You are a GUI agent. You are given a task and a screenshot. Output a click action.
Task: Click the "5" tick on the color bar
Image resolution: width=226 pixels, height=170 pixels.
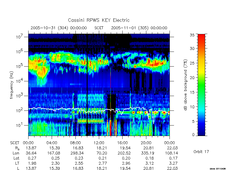tap(193, 121)
